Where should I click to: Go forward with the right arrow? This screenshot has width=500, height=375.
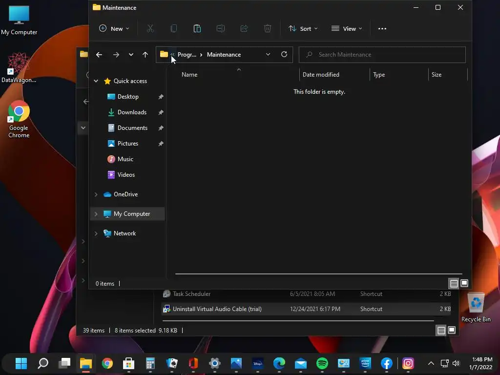116,55
